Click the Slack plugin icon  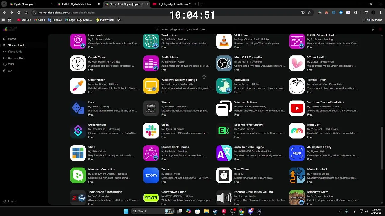click(x=151, y=130)
